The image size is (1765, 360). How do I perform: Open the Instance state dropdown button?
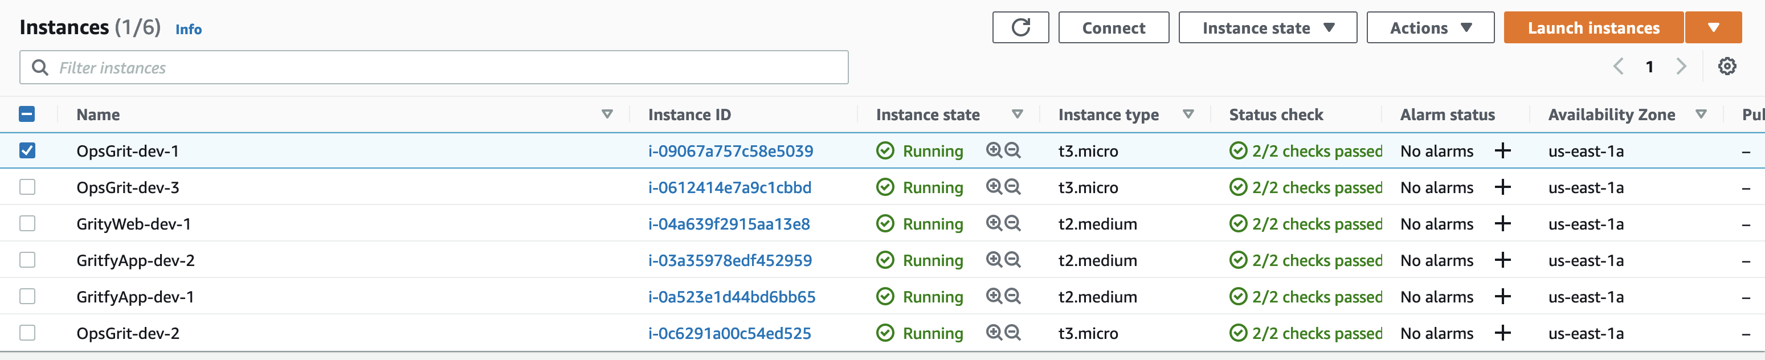[x=1268, y=27]
